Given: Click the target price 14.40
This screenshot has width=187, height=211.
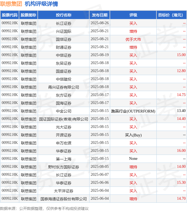Looking at the screenshot, I should point(181,119).
